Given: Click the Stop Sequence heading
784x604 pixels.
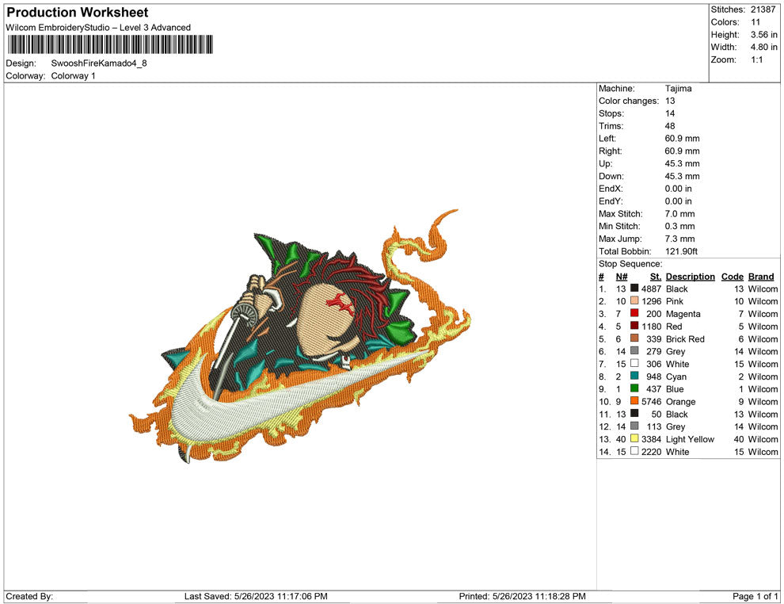Looking at the screenshot, I should pyautogui.click(x=630, y=264).
